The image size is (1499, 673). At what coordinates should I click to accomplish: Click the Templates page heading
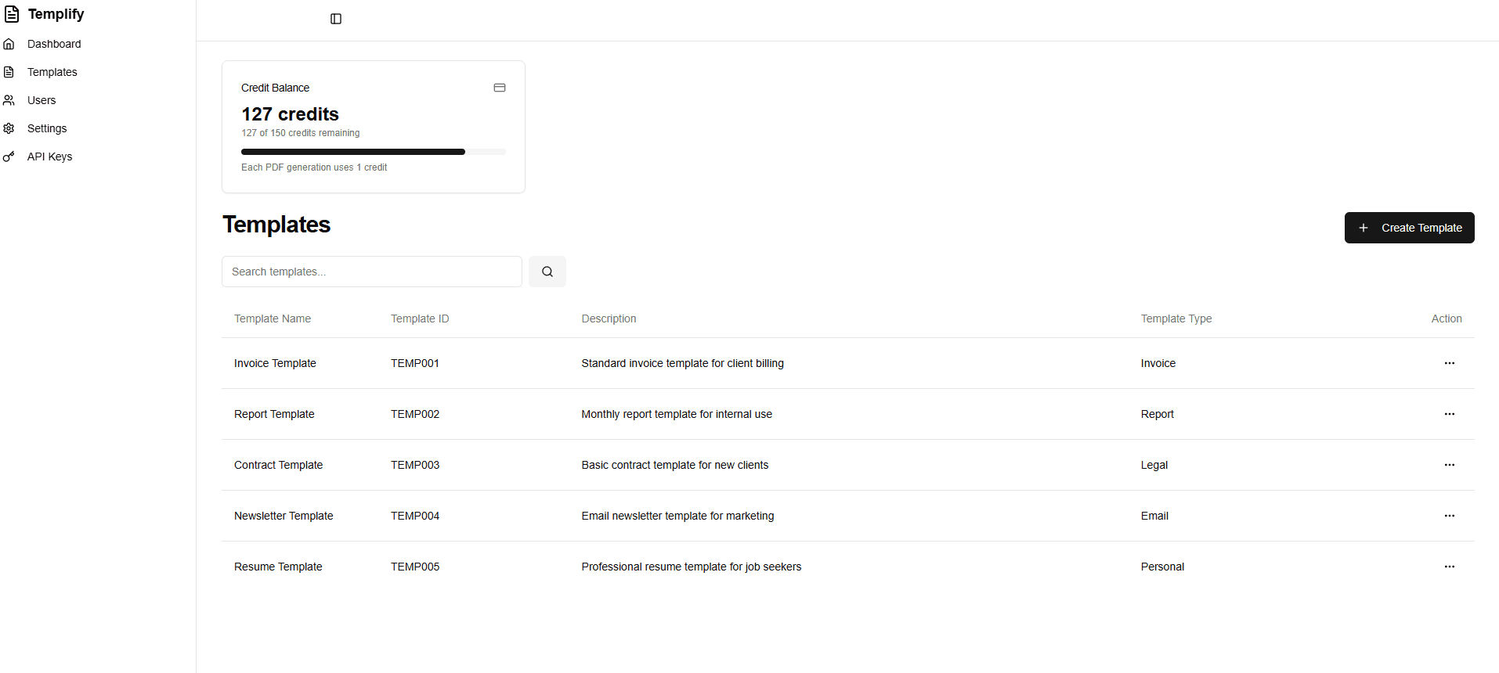coord(276,225)
